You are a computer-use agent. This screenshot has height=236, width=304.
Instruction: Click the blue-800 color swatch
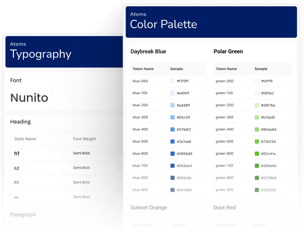pyautogui.click(x=172, y=178)
